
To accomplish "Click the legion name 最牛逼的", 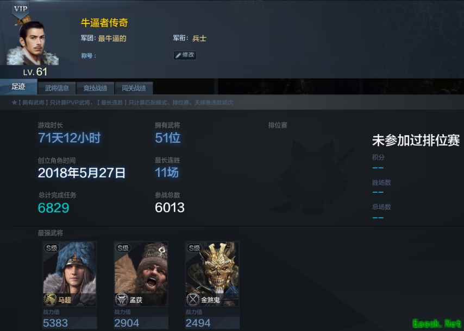I will click(112, 39).
